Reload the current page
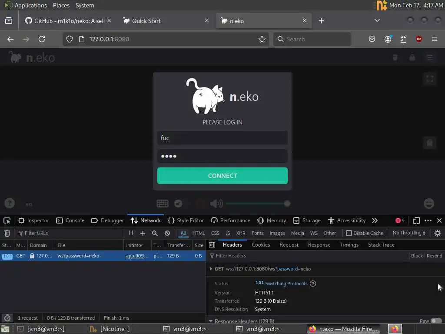The width and height of the screenshot is (445, 334). pyautogui.click(x=42, y=39)
